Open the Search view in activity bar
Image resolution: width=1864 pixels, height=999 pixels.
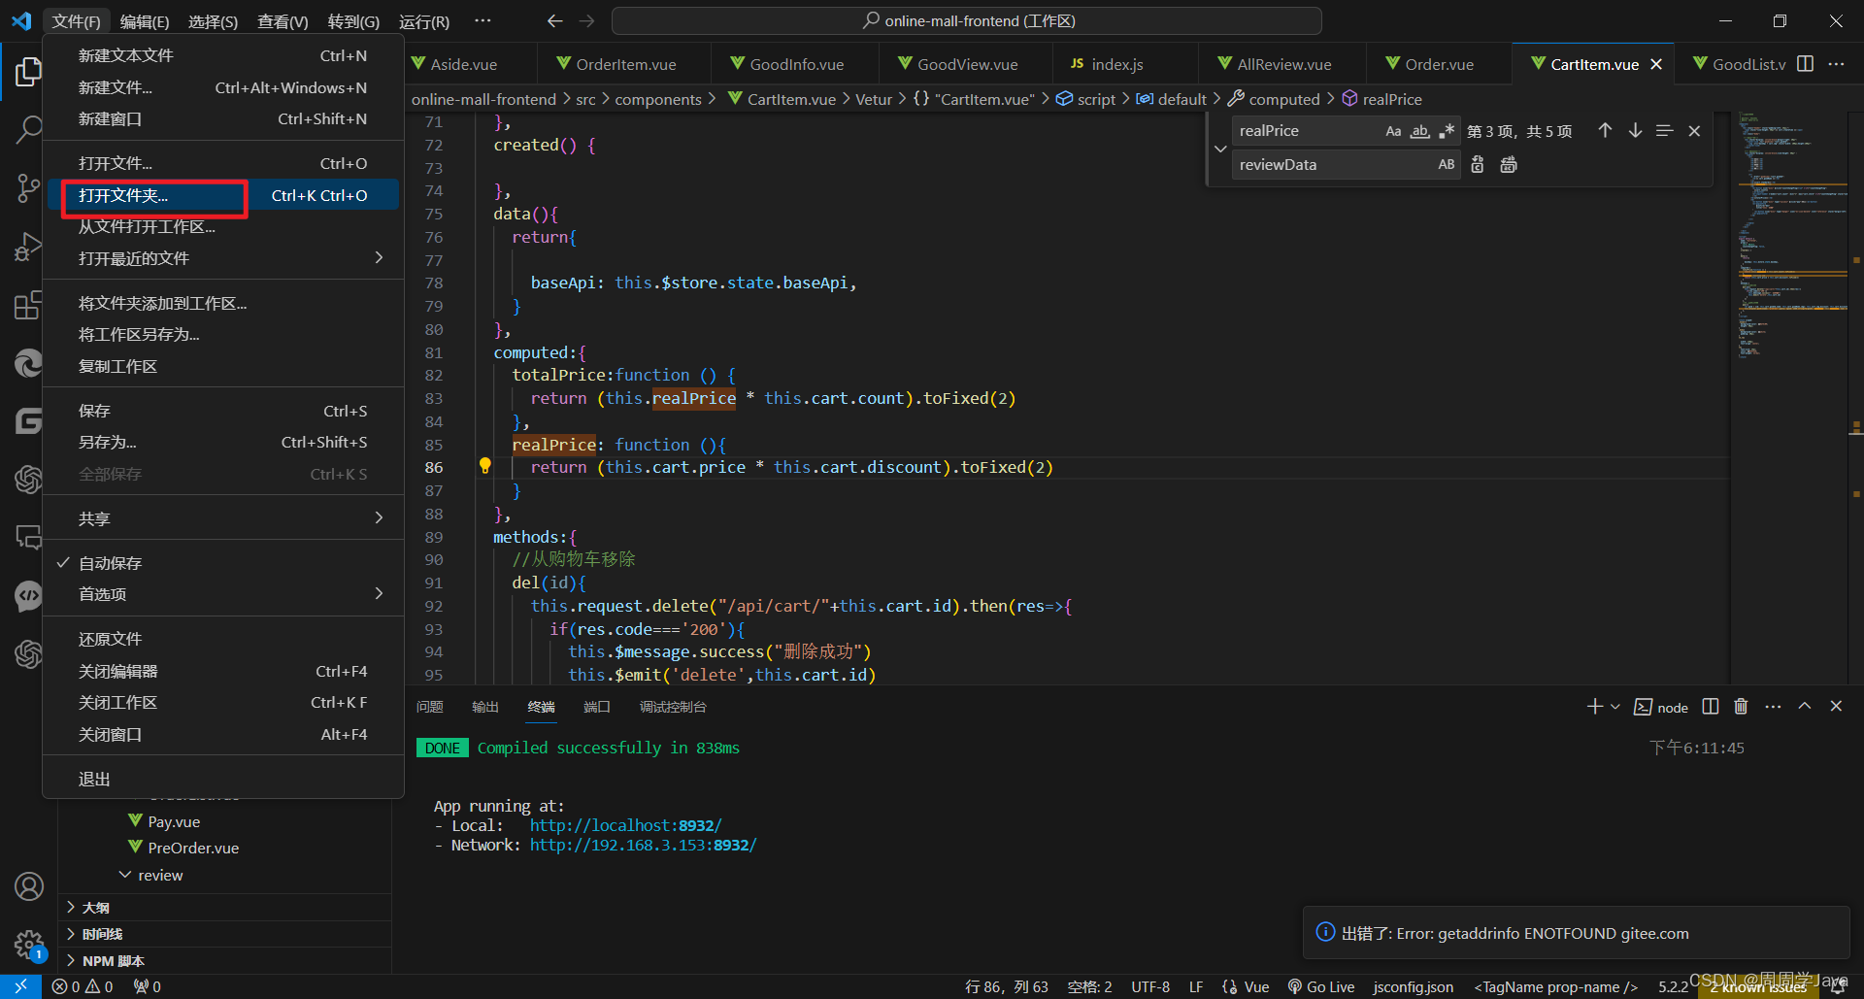[x=28, y=128]
